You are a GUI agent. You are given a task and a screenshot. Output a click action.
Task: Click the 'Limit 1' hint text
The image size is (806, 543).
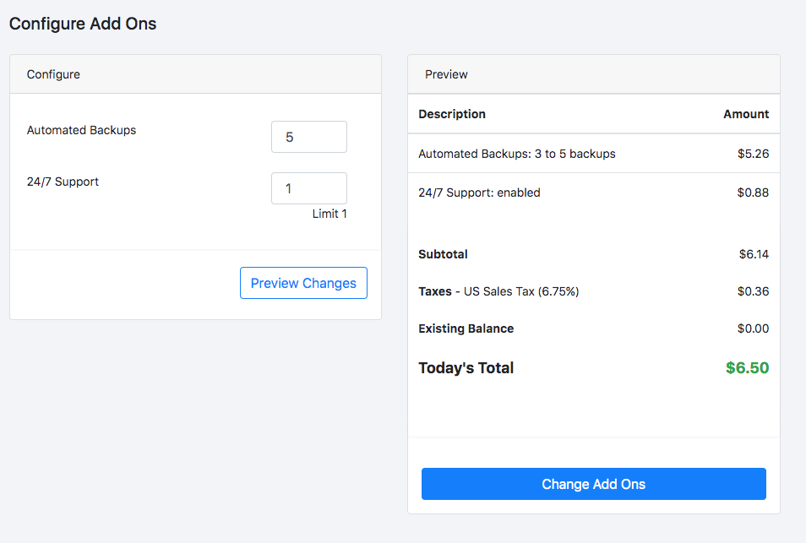click(329, 214)
